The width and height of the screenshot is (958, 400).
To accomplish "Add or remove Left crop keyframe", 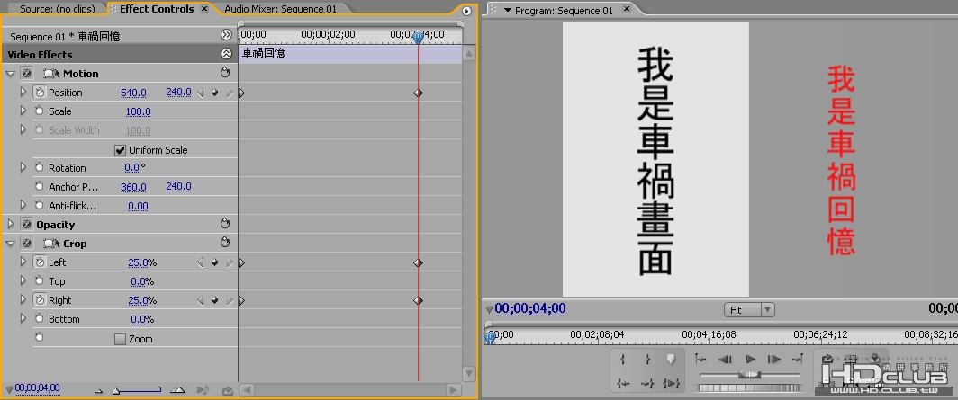I will pyautogui.click(x=215, y=262).
